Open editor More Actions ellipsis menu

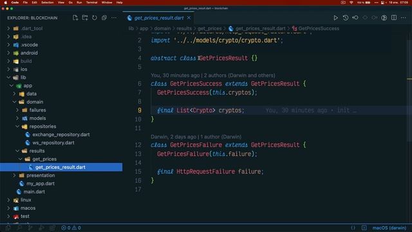404,17
